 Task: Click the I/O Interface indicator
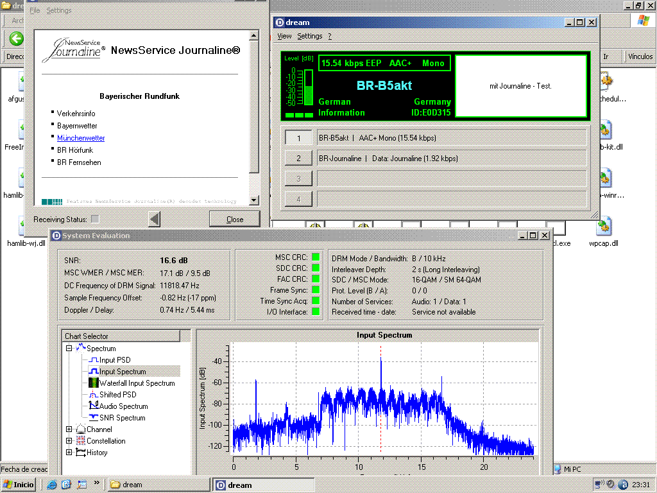pos(316,311)
